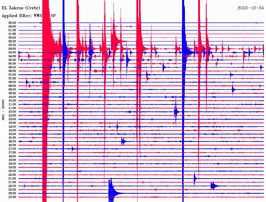This screenshot has width=266, height=202.
Task: Select the 22:30 time label
Action: click(12, 190)
